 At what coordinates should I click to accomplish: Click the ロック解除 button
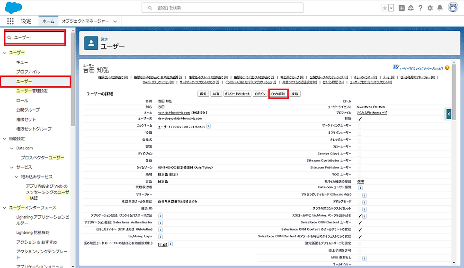[x=278, y=94]
